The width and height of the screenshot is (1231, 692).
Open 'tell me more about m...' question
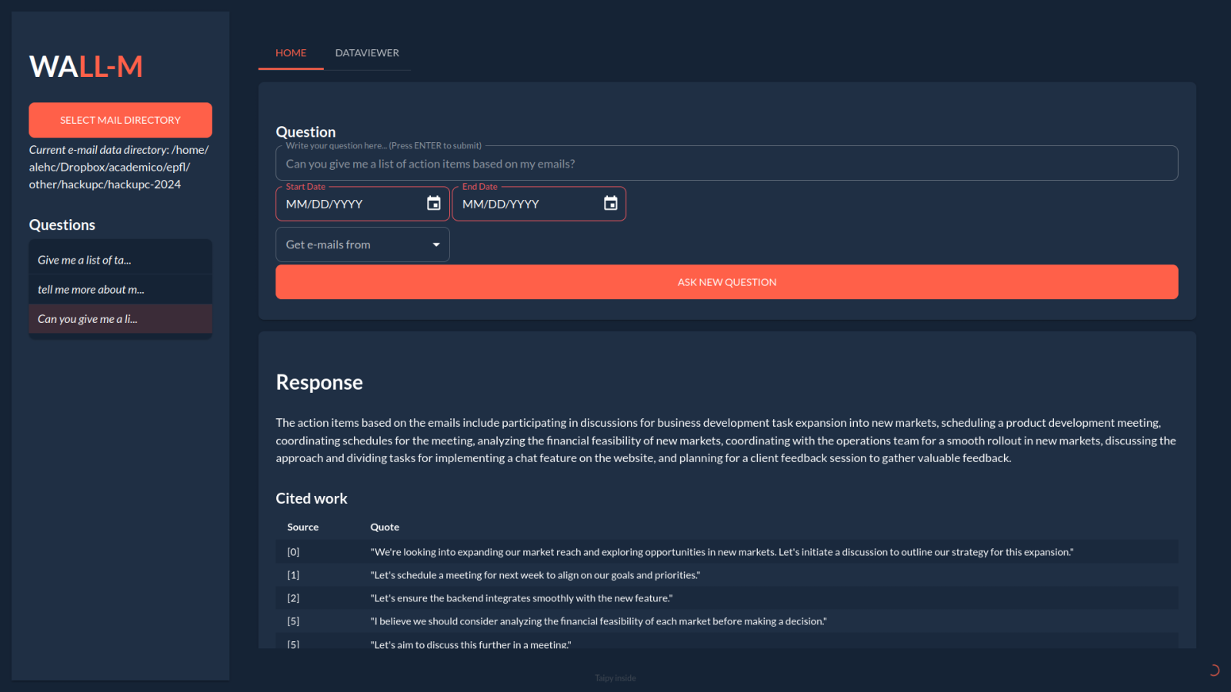point(120,290)
